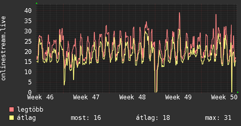Click the green arrow atop the y-axis
This screenshot has width=241, height=126.
pos(37,3)
